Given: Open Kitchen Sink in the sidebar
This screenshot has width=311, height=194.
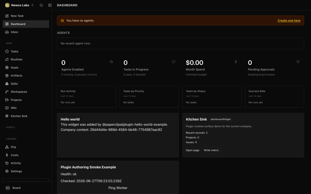Looking at the screenshot, I should point(26,116).
